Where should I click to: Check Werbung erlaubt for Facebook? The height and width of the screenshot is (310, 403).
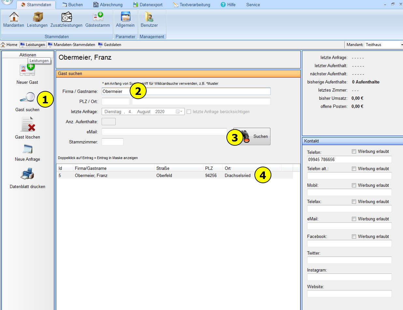point(354,237)
